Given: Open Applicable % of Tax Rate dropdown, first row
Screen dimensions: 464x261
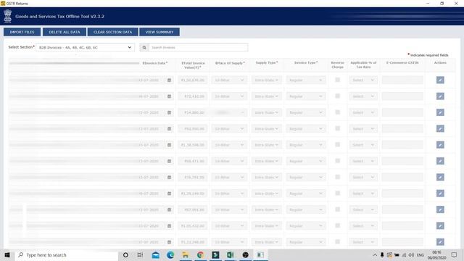Looking at the screenshot, I should click(x=363, y=80).
